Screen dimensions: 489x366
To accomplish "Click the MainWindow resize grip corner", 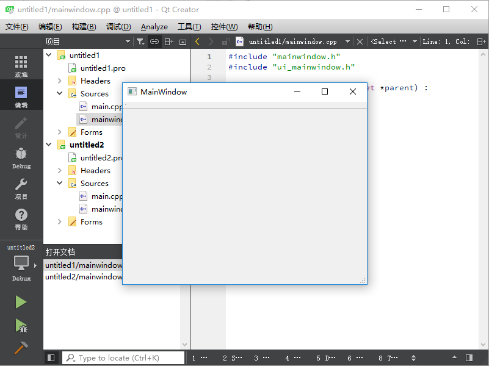I will 363,281.
